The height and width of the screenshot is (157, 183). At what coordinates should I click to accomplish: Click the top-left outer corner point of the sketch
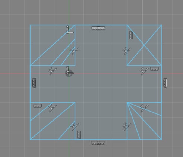30,25
